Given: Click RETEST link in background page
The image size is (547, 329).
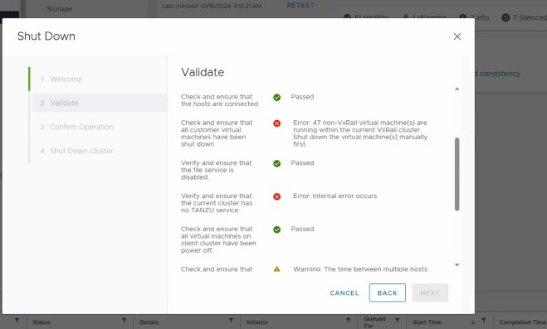Looking at the screenshot, I should [300, 5].
